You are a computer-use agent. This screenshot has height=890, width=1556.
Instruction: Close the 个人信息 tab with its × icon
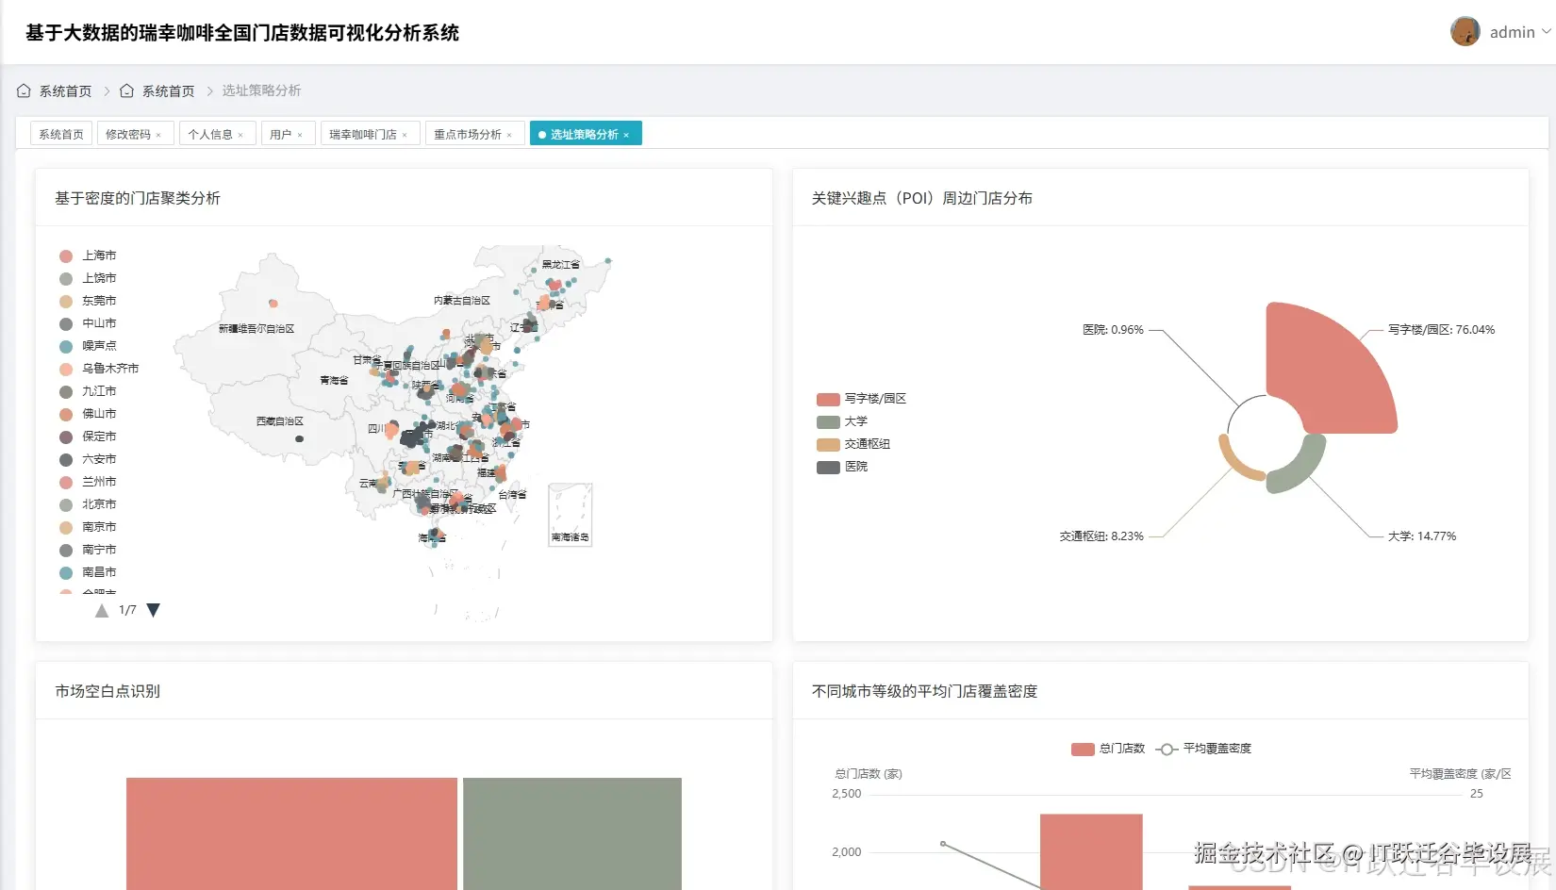pos(240,135)
